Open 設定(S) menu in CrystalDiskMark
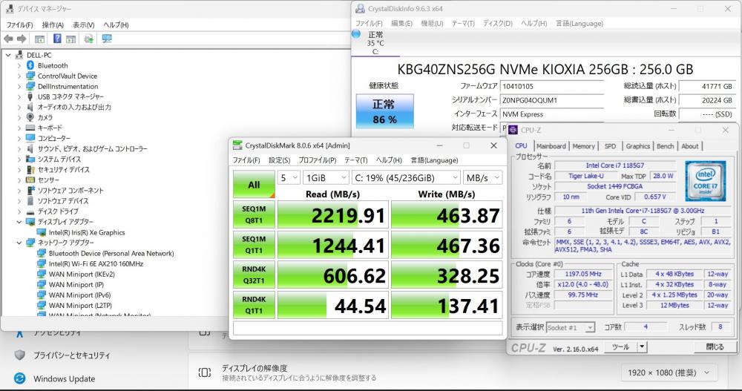This screenshot has height=391, width=742. pyautogui.click(x=279, y=160)
